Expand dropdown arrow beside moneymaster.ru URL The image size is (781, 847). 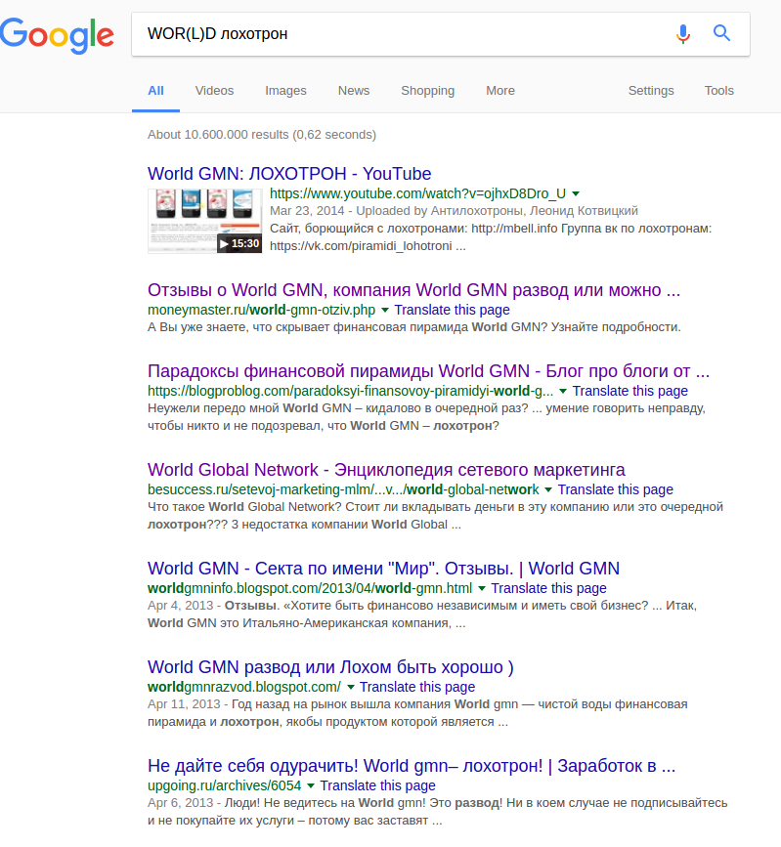pyautogui.click(x=385, y=310)
